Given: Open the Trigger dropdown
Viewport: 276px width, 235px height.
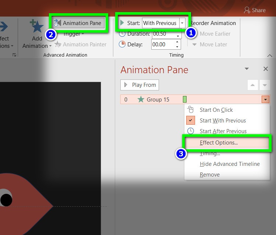Looking at the screenshot, I should point(74,34).
